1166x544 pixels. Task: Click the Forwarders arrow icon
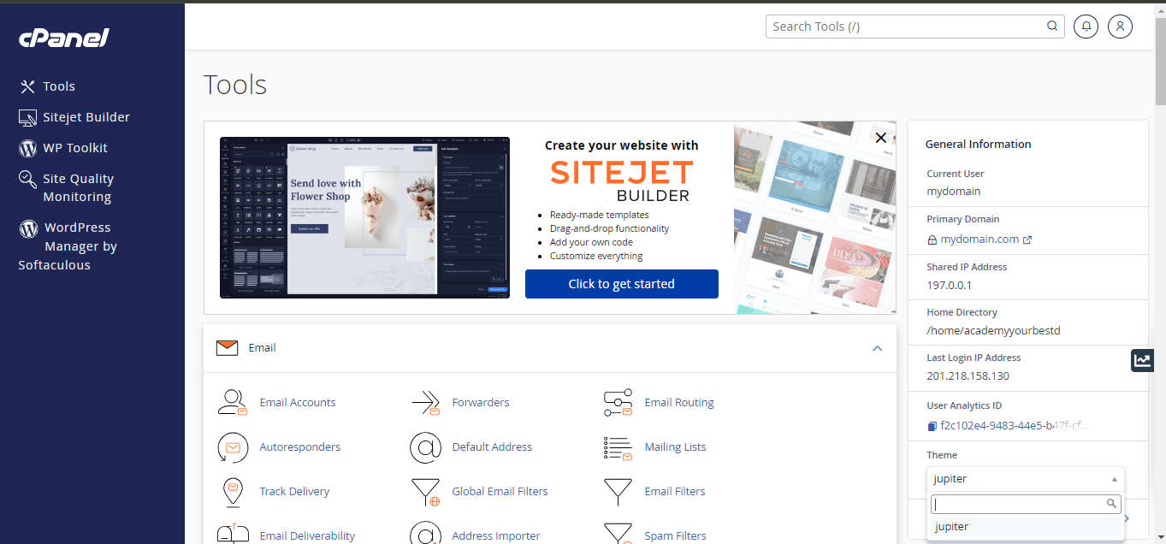coord(425,402)
